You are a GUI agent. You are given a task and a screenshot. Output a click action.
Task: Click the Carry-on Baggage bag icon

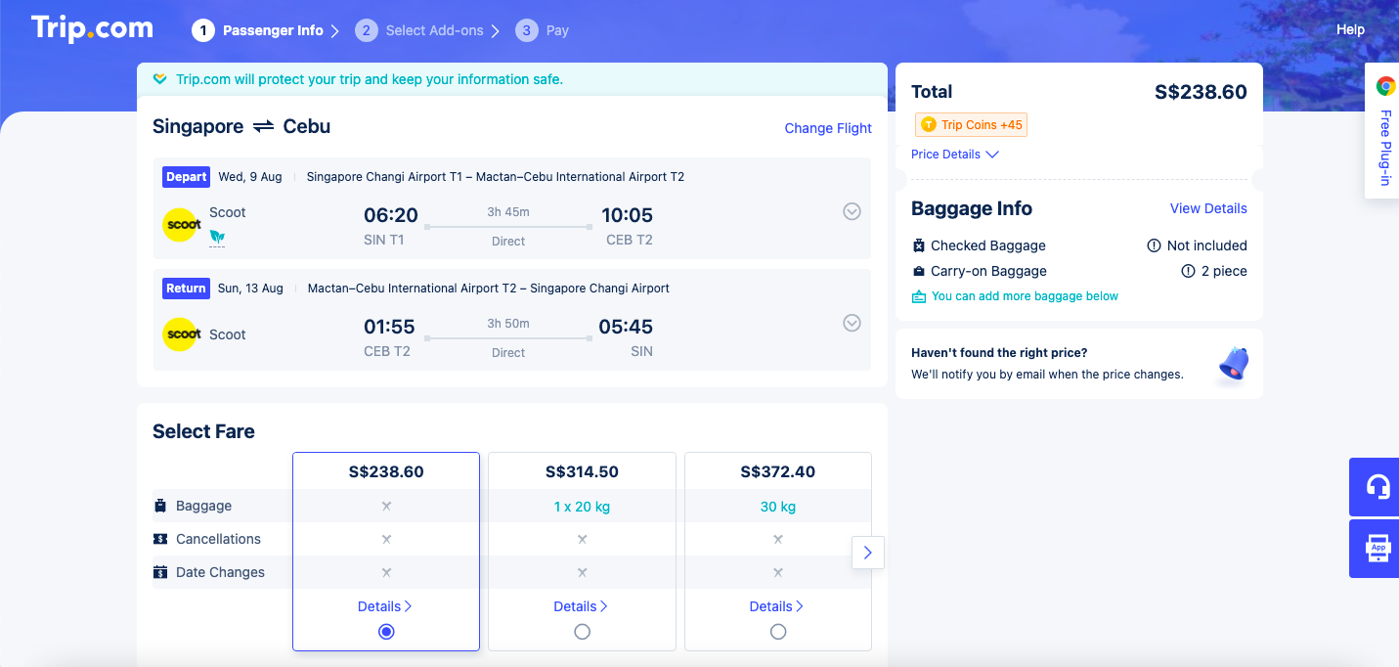tap(919, 271)
